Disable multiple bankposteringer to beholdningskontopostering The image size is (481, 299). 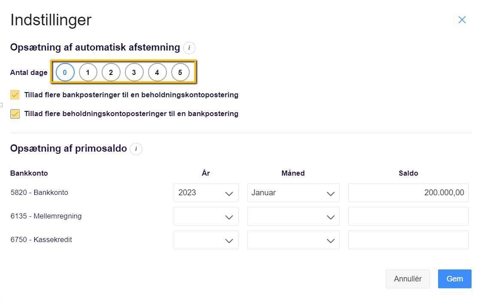click(x=15, y=95)
